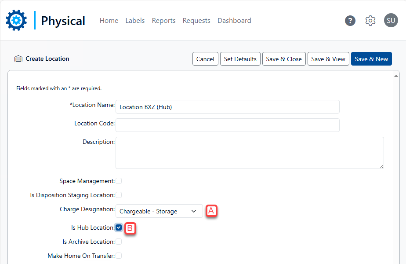This screenshot has width=406, height=264.
Task: Open the settings gear icon
Action: (370, 21)
